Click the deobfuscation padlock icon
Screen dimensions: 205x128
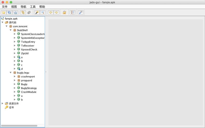(64, 12)
